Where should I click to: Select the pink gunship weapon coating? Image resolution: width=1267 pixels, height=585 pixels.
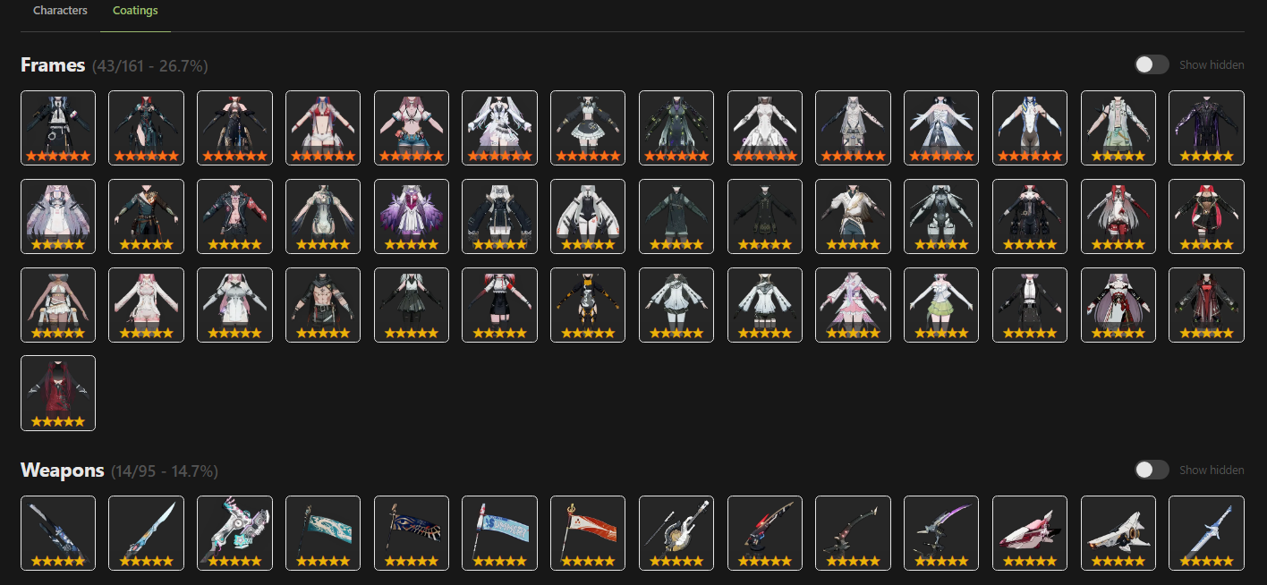[x=1030, y=533]
